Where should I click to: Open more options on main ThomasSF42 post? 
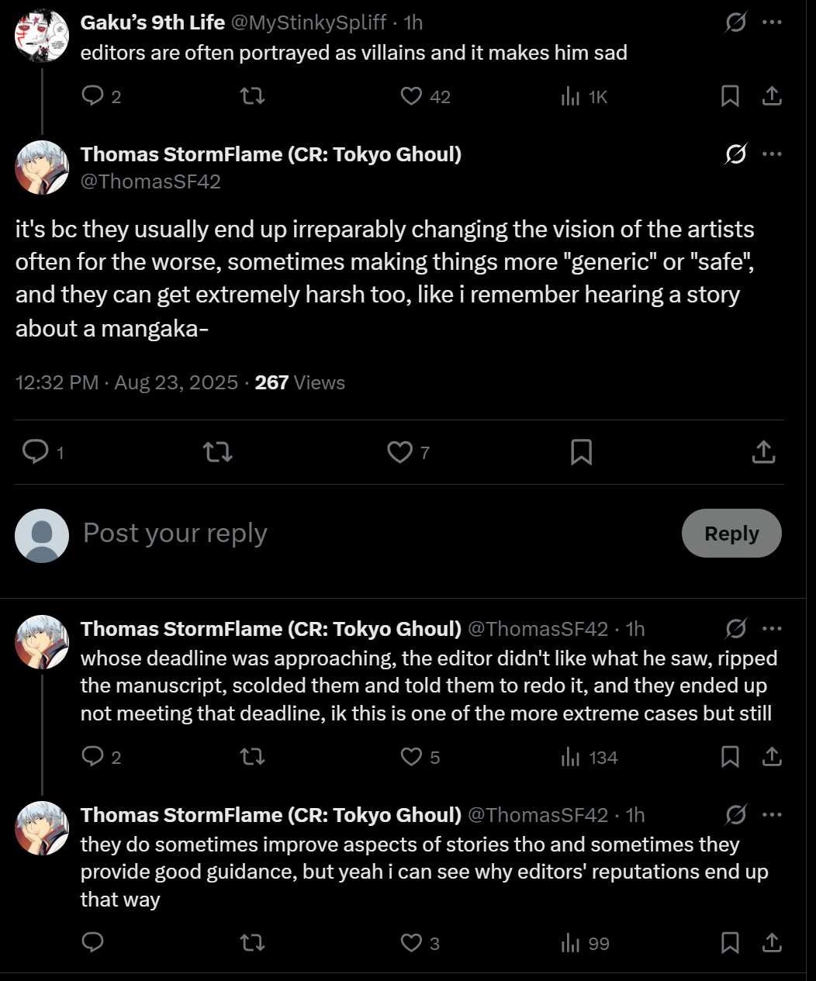pyautogui.click(x=772, y=154)
